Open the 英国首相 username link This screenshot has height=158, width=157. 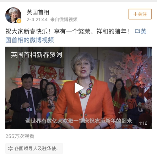click(x=38, y=12)
